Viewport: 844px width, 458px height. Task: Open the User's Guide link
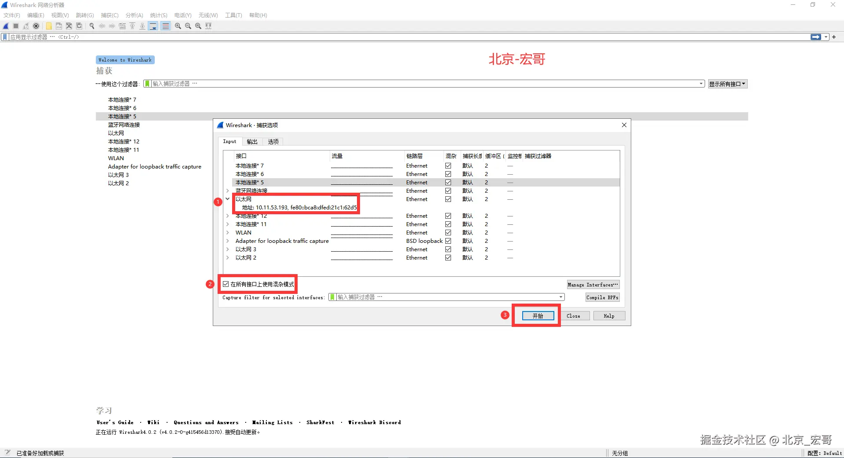click(115, 422)
